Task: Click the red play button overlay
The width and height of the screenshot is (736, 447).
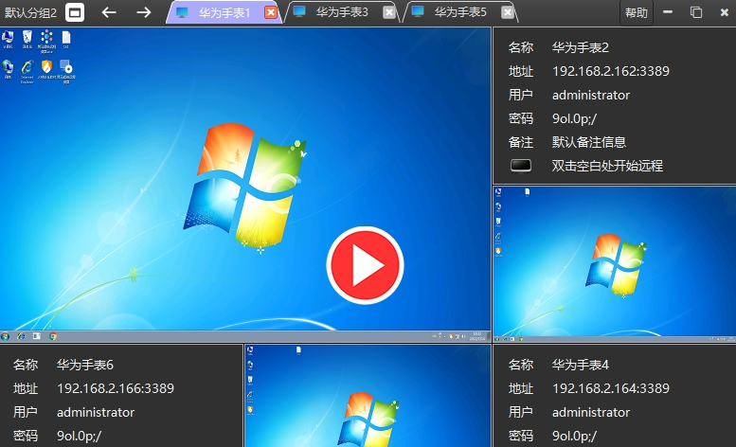Action: (x=366, y=265)
